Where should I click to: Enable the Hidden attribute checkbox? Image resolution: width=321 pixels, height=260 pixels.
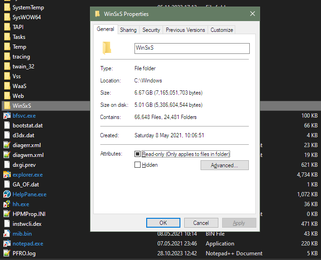(137, 164)
